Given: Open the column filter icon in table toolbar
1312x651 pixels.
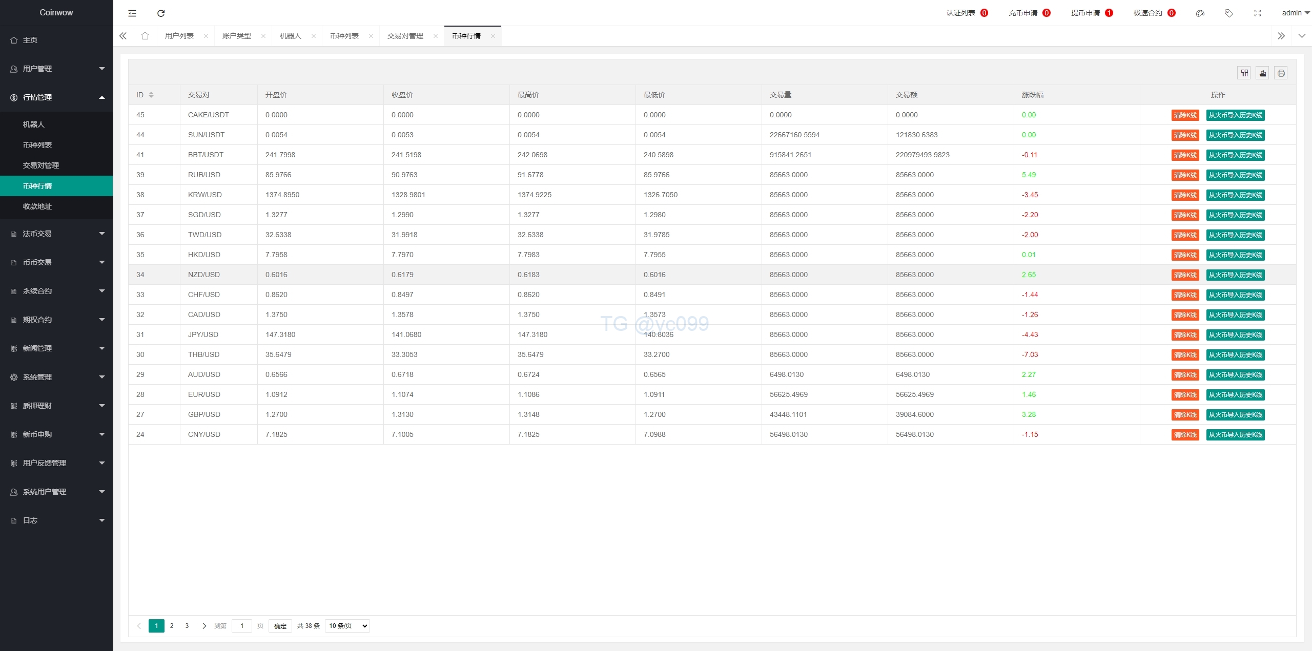Looking at the screenshot, I should click(1244, 73).
